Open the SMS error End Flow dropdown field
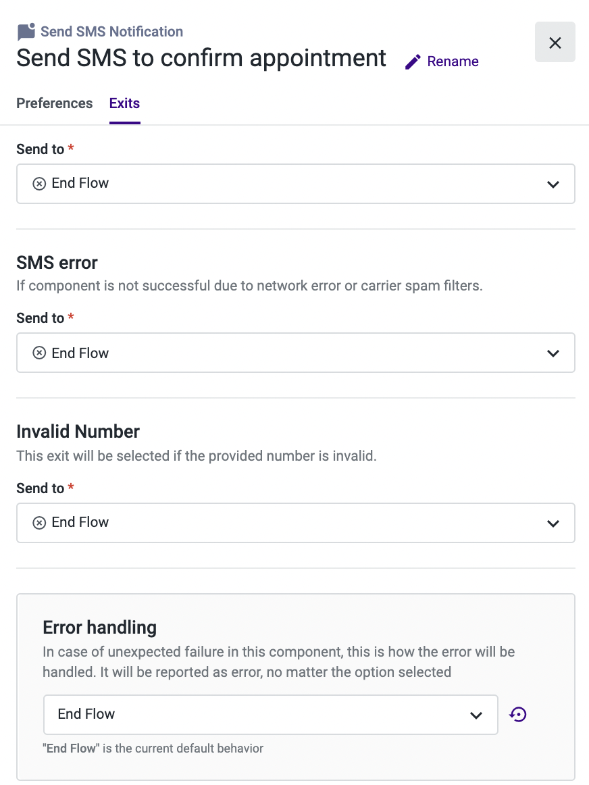This screenshot has width=589, height=785. click(x=296, y=353)
